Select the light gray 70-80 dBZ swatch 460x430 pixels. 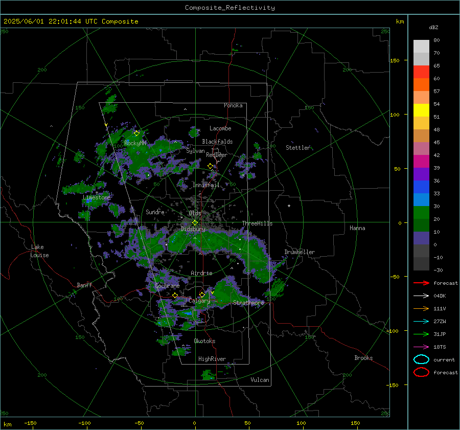(421, 47)
